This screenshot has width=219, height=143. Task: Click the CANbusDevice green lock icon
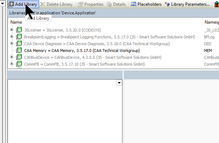pyautogui.click(x=19, y=57)
